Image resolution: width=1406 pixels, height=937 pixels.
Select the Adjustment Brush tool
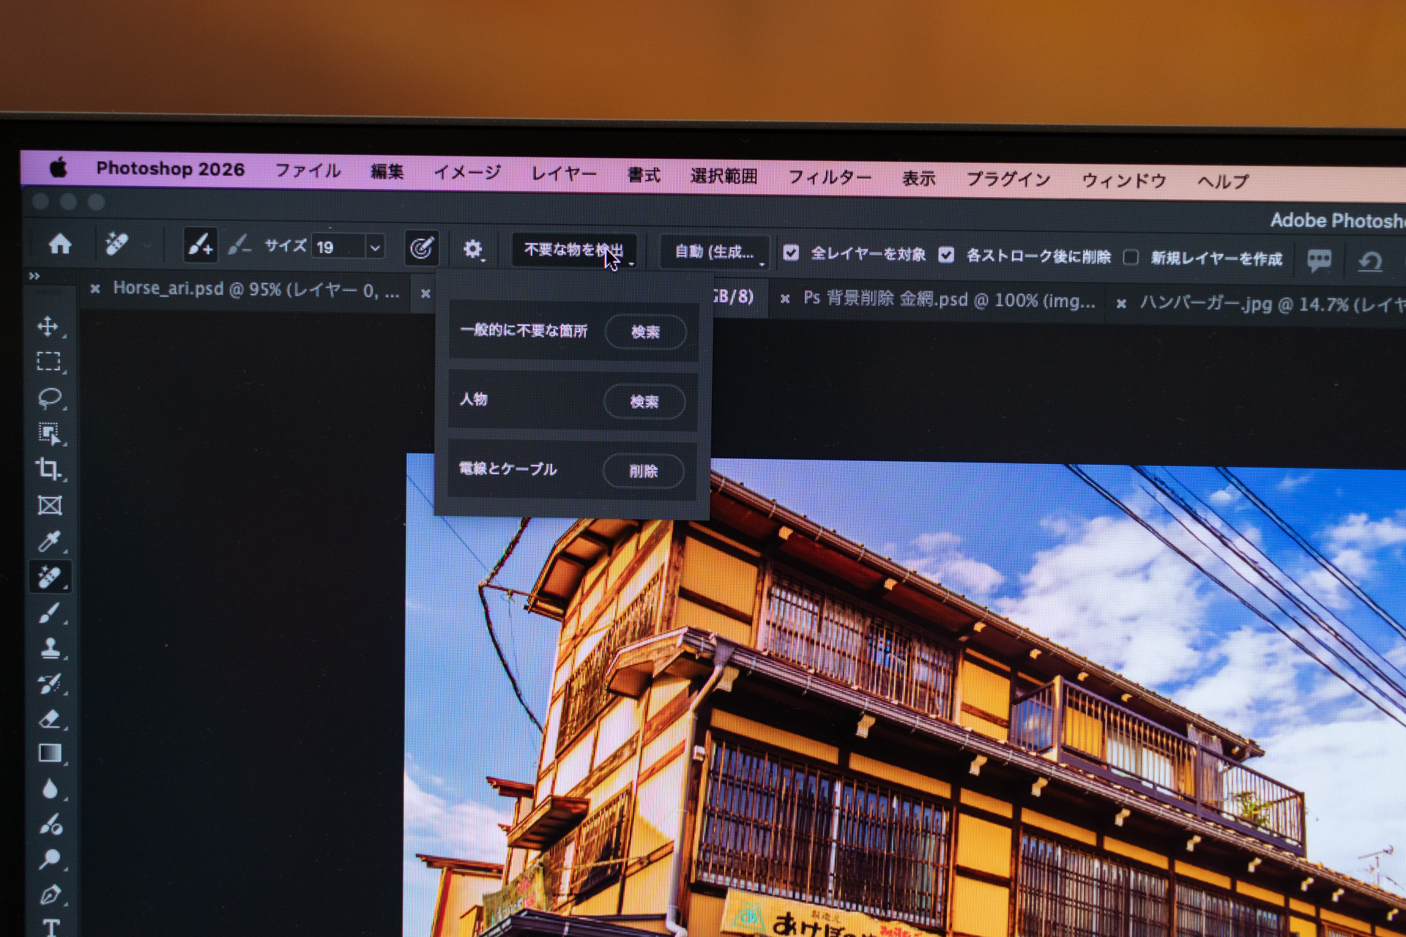tap(49, 824)
